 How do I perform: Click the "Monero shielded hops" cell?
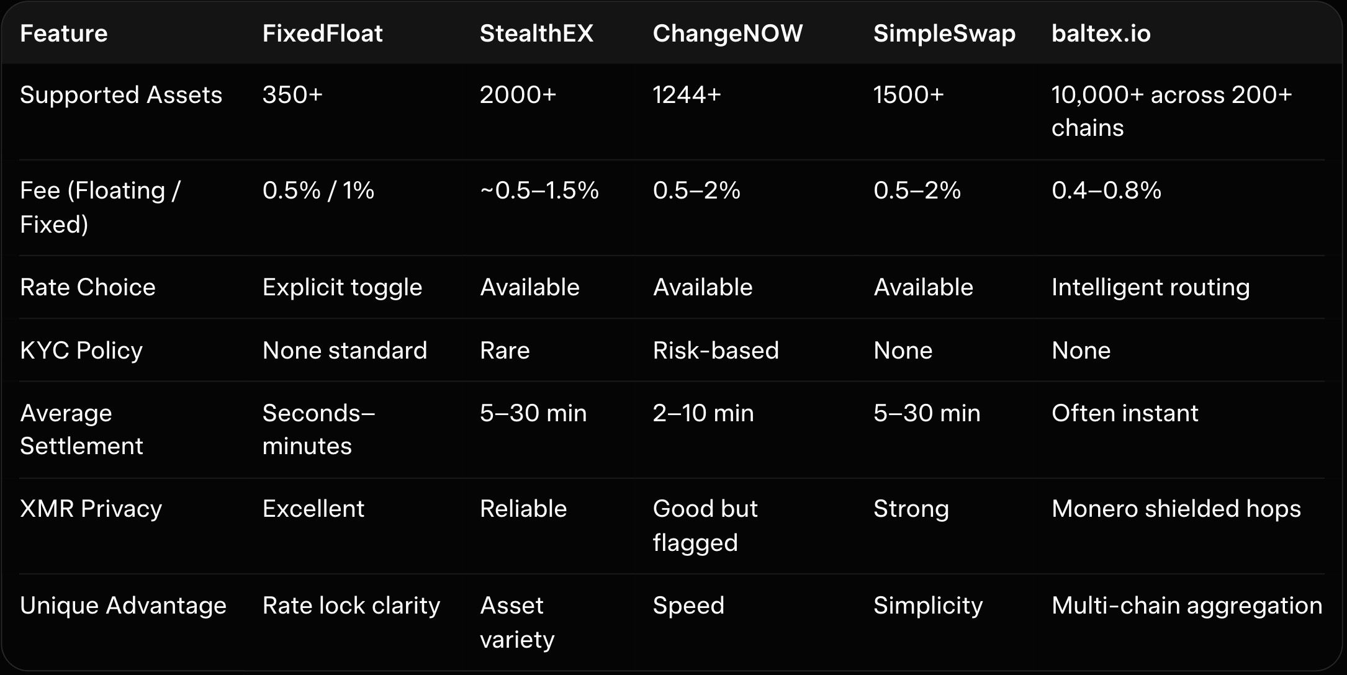(x=1176, y=509)
